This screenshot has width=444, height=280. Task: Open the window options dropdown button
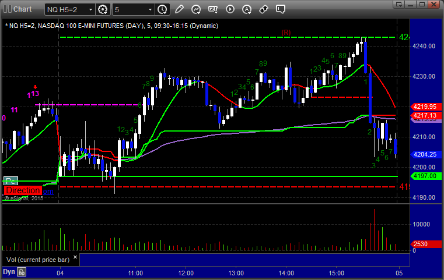pos(399,4)
